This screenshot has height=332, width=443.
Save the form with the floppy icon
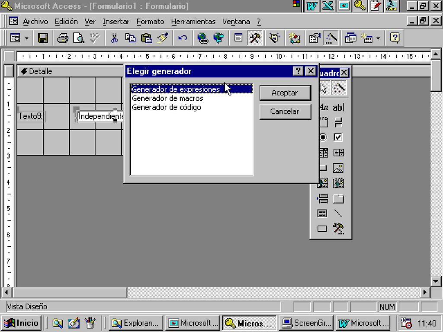click(x=43, y=38)
